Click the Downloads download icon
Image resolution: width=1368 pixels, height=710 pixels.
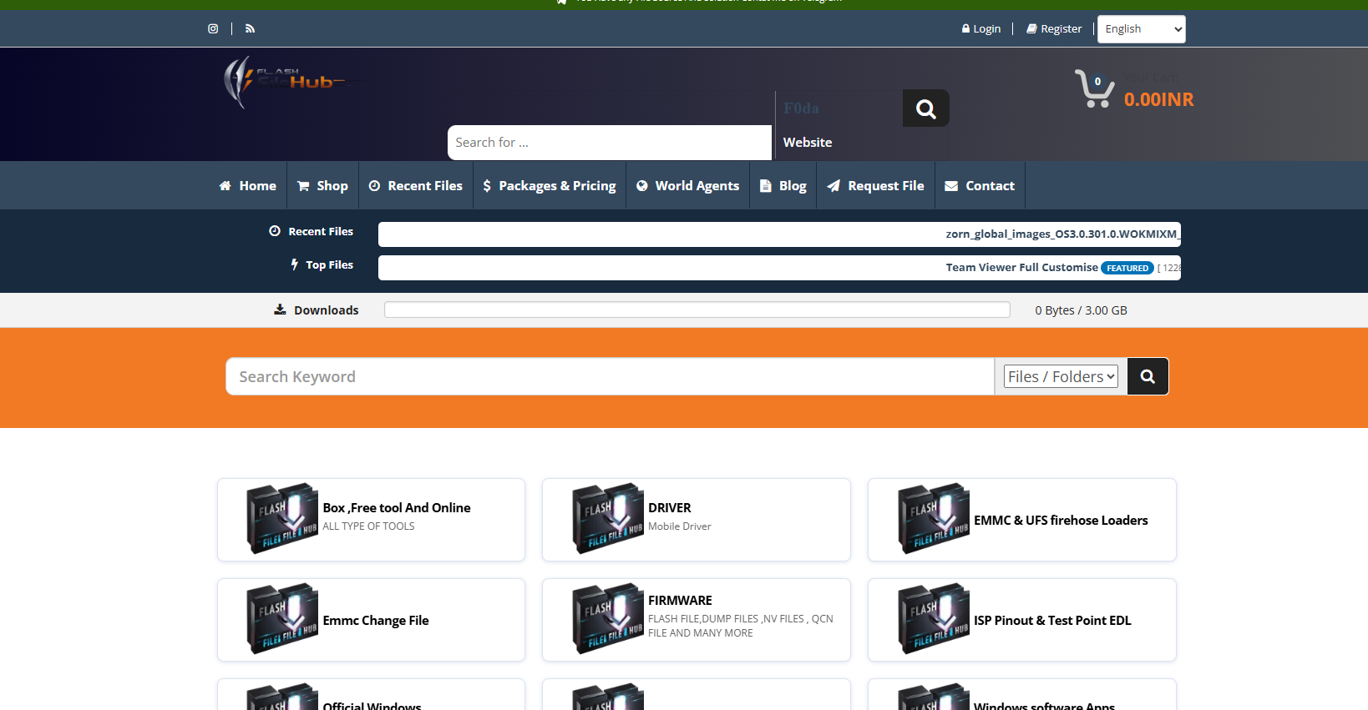pyautogui.click(x=280, y=310)
